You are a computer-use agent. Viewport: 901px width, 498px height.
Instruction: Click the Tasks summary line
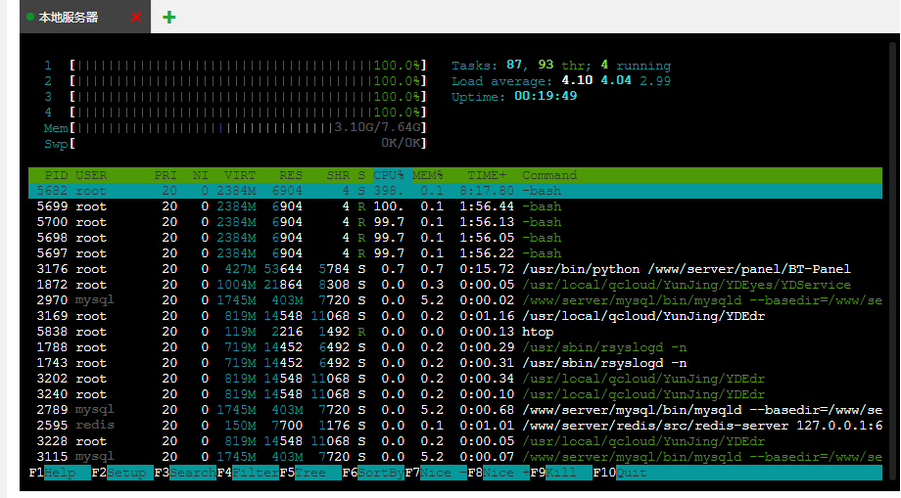coord(561,66)
